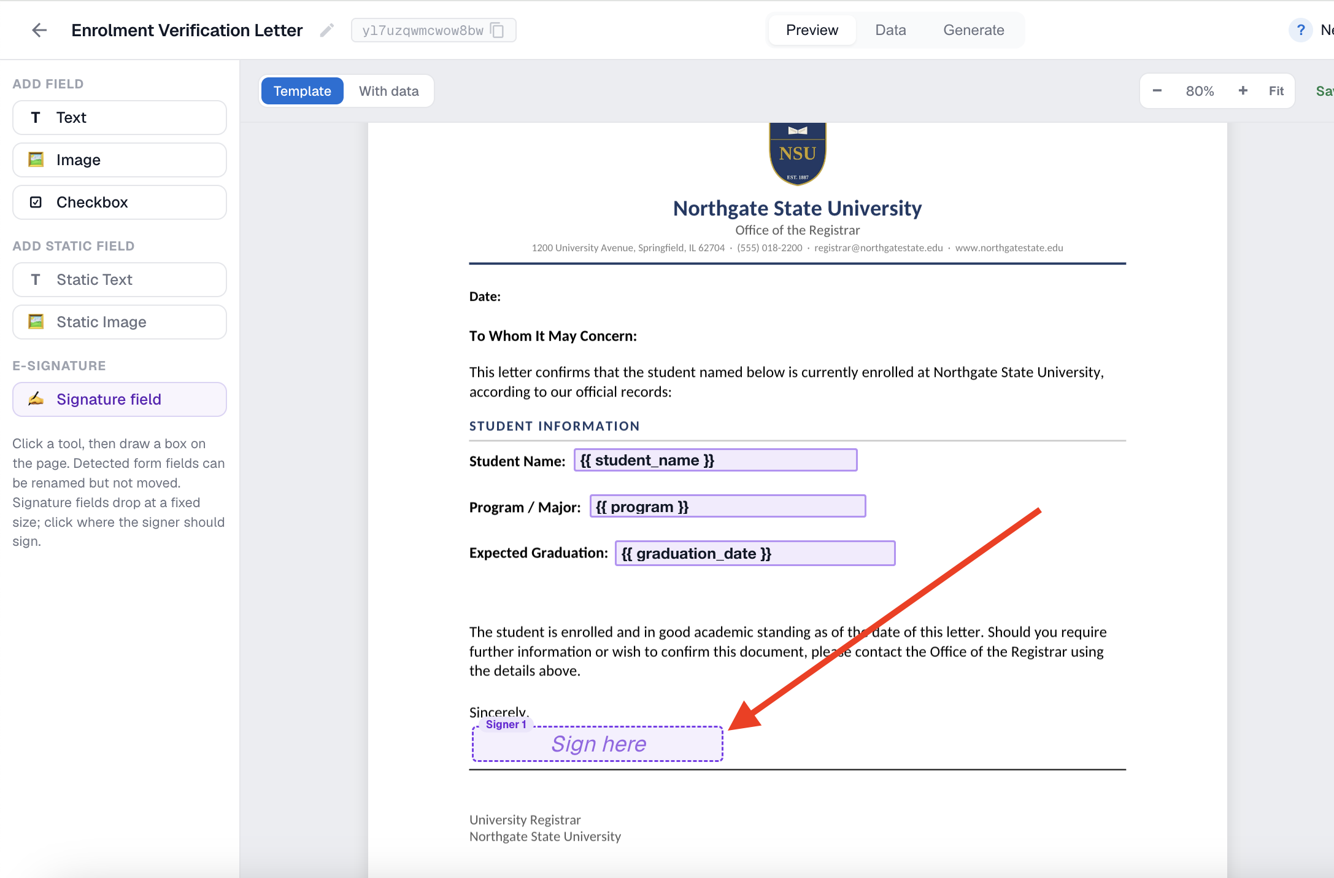The width and height of the screenshot is (1334, 878).
Task: Click the pencil icon to rename template
Action: pos(327,30)
